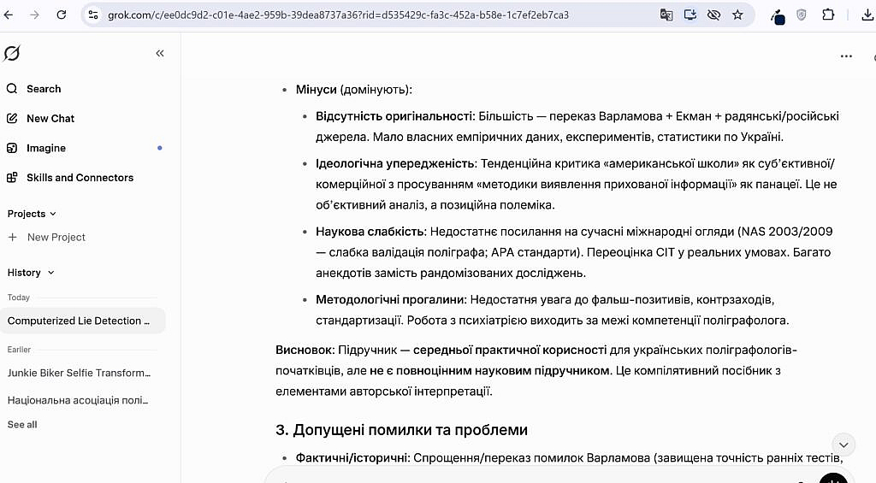Click the Imagine icon
This screenshot has height=483, width=876.
point(12,148)
